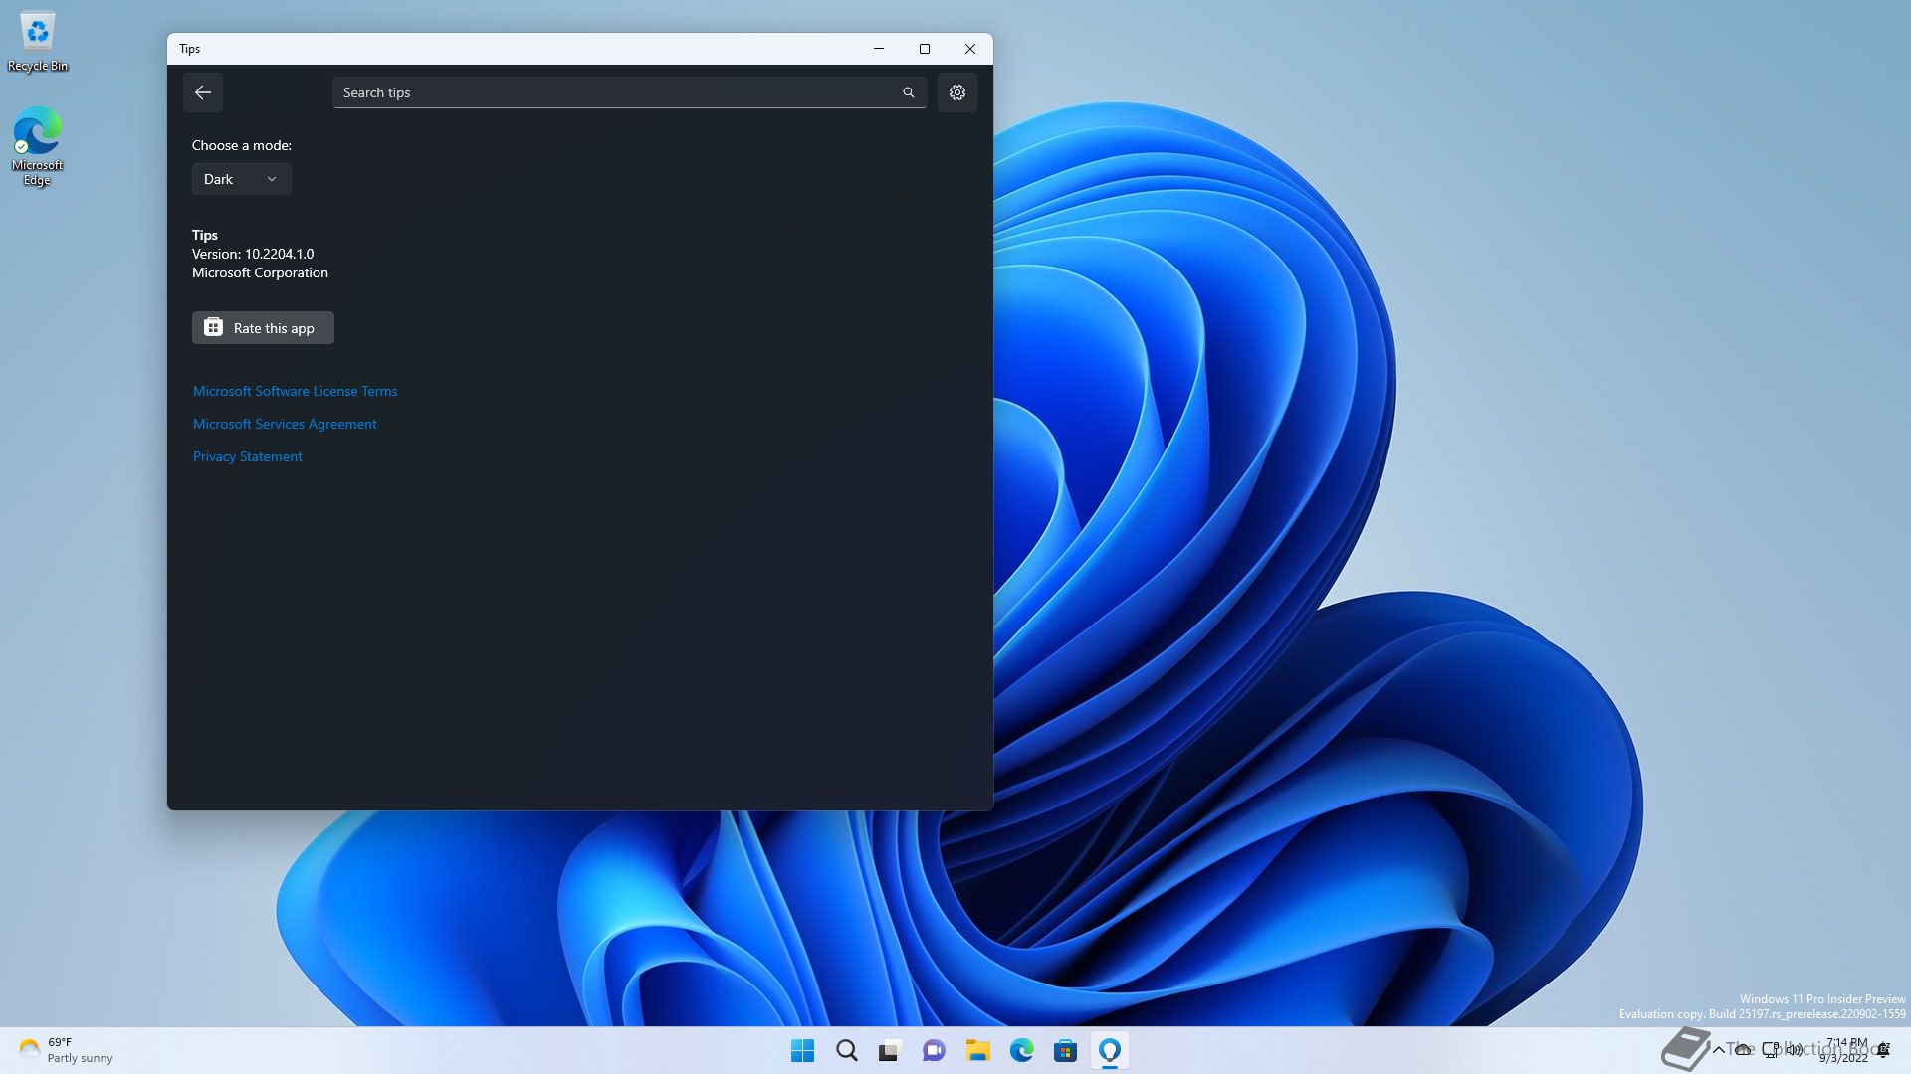Image resolution: width=1911 pixels, height=1074 pixels.
Task: Launch Chat from the taskbar
Action: [934, 1050]
